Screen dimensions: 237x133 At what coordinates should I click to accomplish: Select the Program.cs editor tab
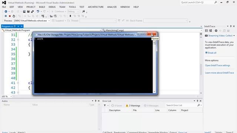click(7, 26)
